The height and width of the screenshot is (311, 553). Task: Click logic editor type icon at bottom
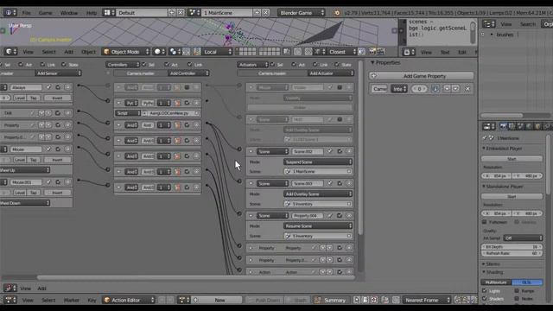tap(10, 288)
